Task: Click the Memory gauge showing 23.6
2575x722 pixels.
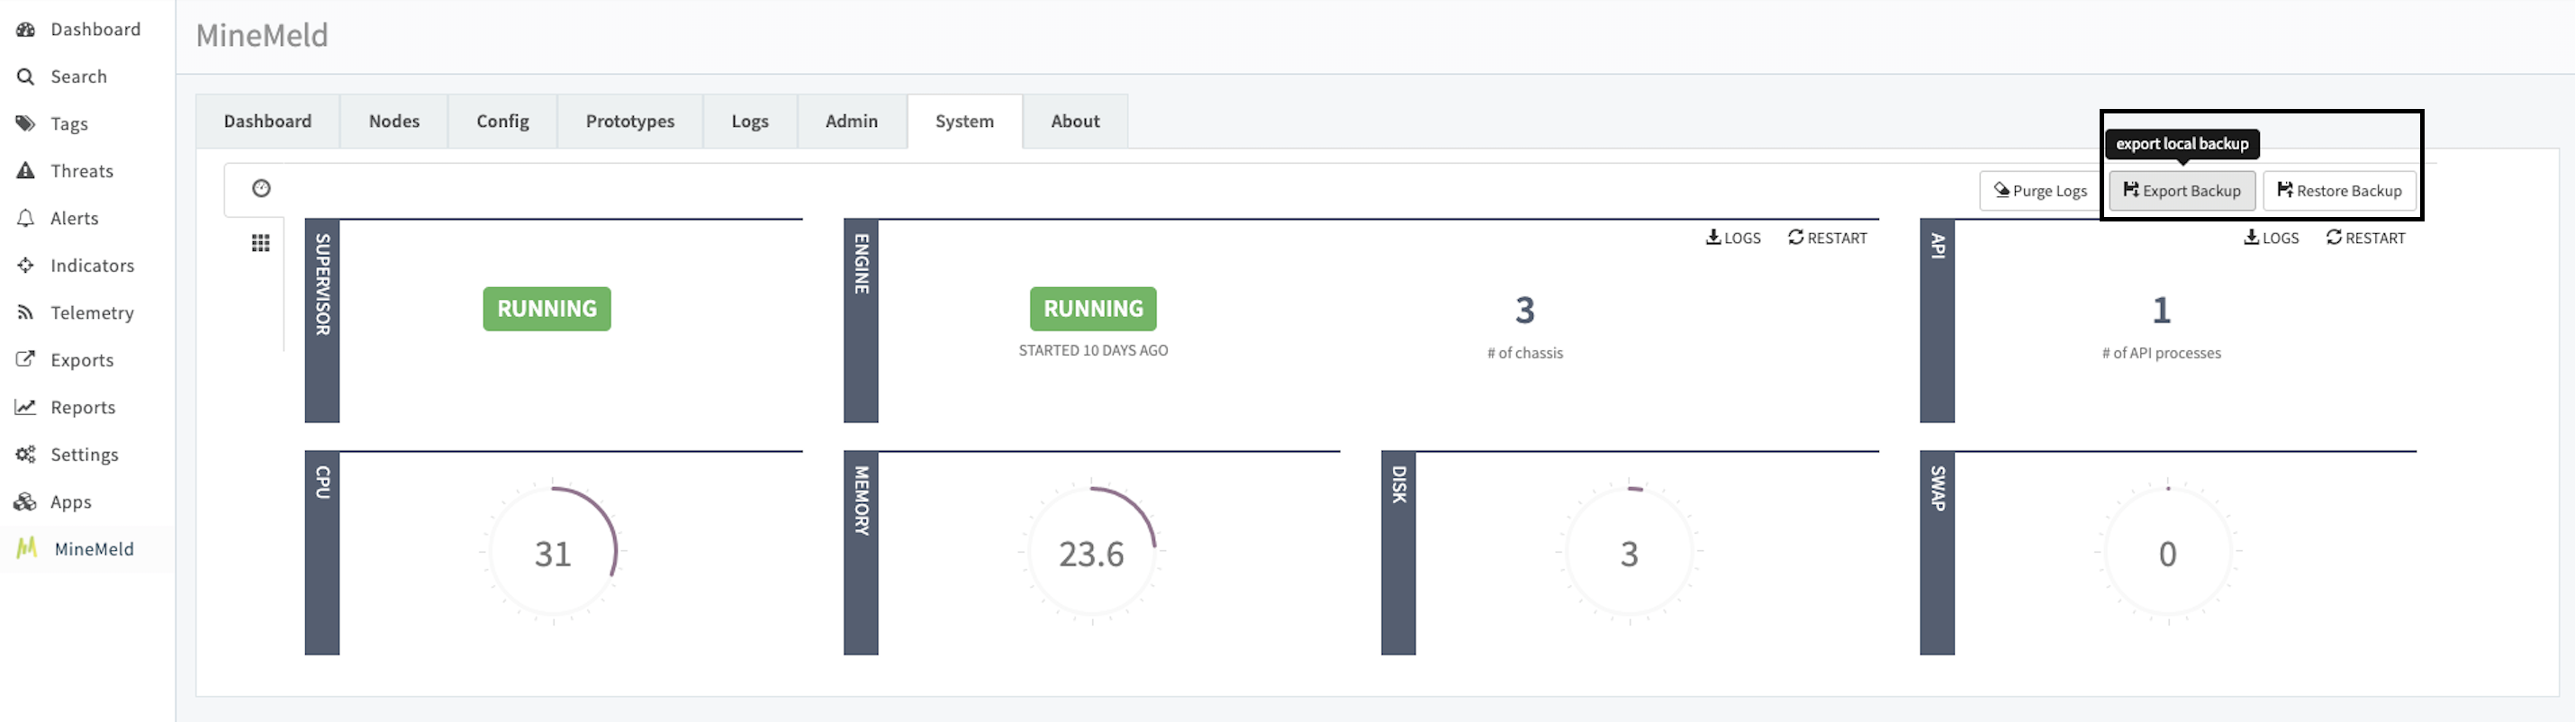Action: (1091, 553)
